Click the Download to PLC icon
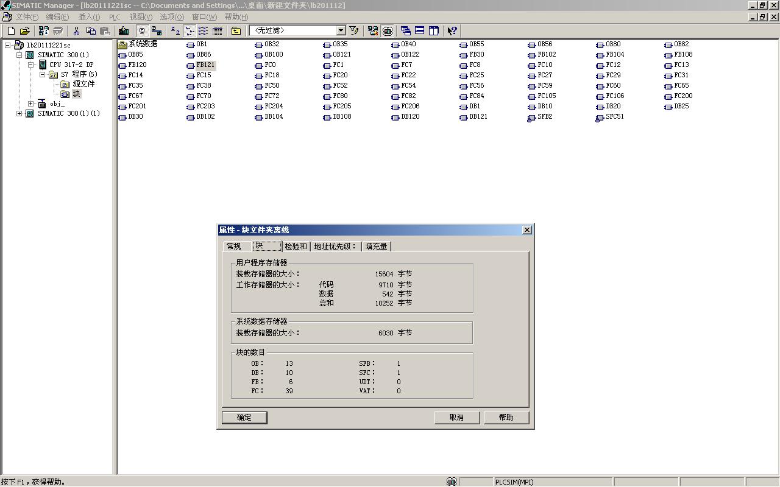Image resolution: width=780 pixels, height=487 pixels. (x=124, y=30)
